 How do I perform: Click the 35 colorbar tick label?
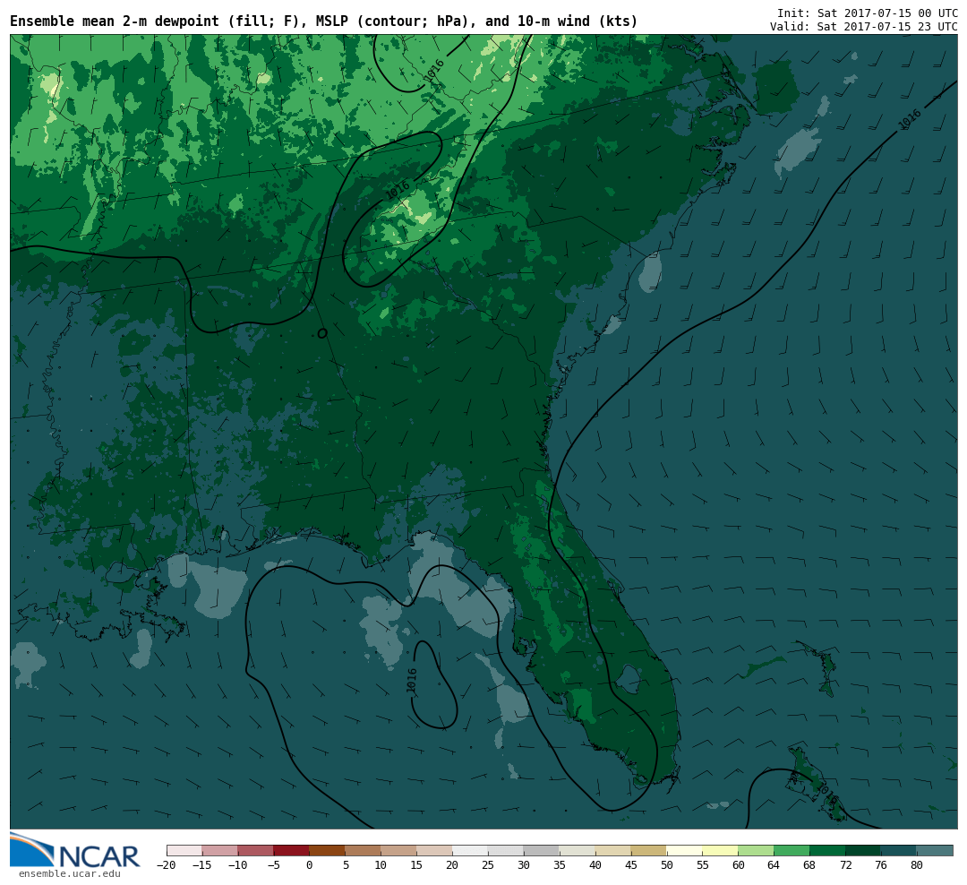560,865
